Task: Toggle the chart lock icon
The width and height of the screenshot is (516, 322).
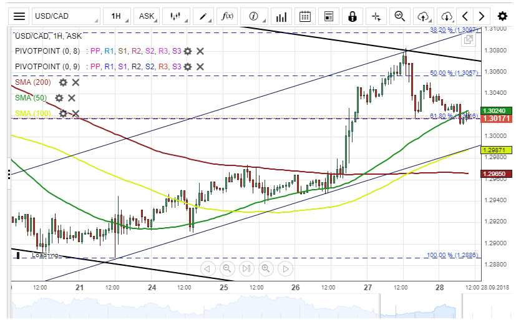Action: point(353,16)
